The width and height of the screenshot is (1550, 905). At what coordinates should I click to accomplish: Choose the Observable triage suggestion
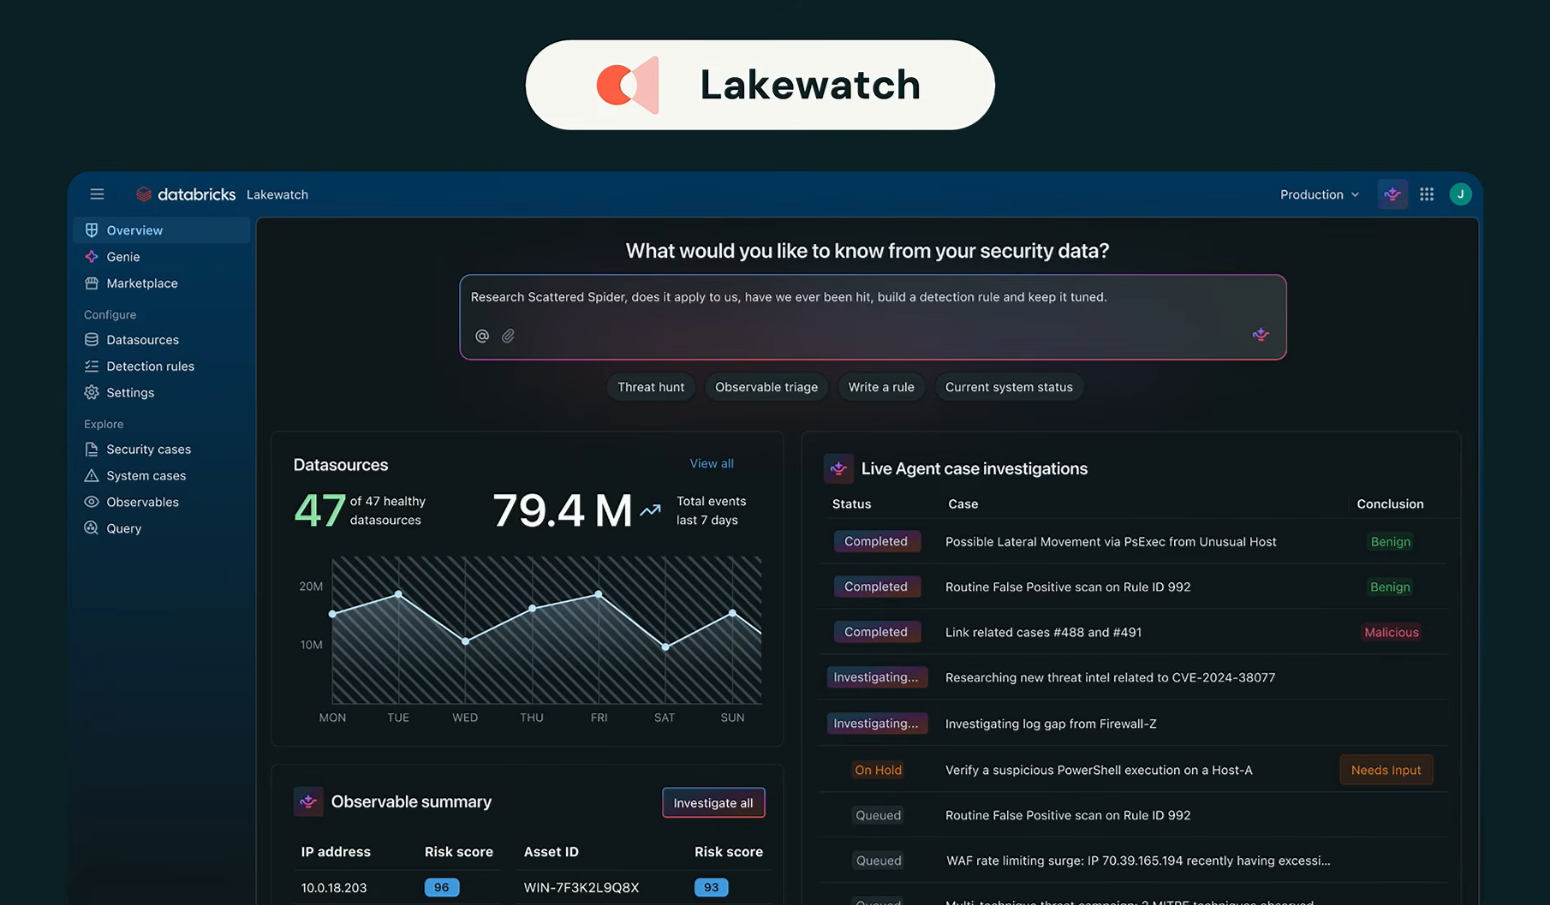coord(766,387)
